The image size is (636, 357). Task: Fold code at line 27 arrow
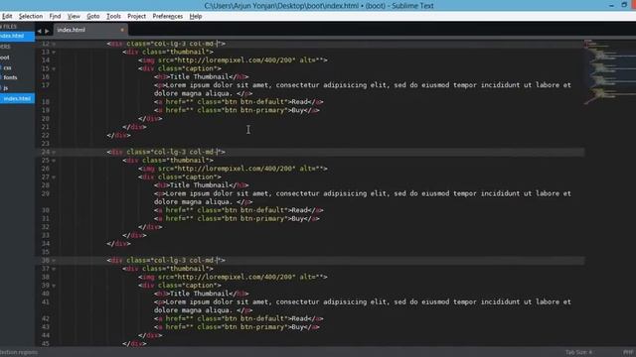(54, 178)
